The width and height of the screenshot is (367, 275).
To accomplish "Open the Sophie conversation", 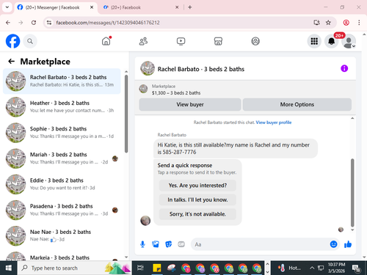I will (x=62, y=133).
